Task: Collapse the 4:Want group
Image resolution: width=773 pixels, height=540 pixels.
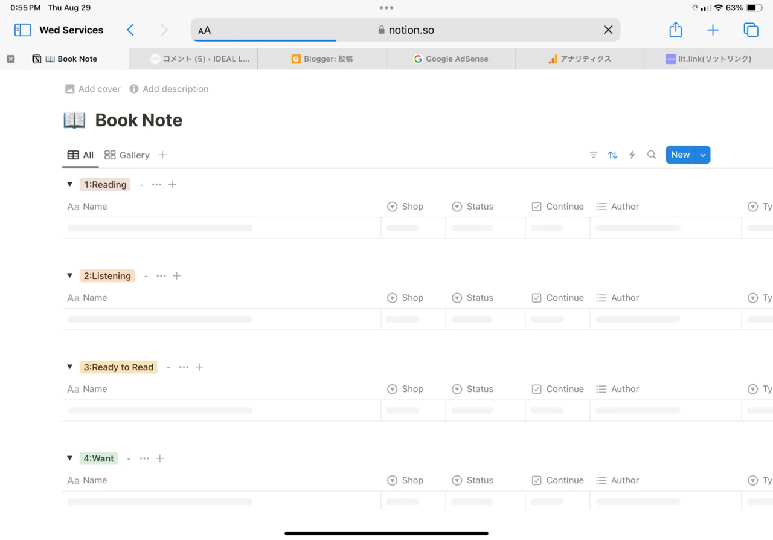Action: coord(69,458)
